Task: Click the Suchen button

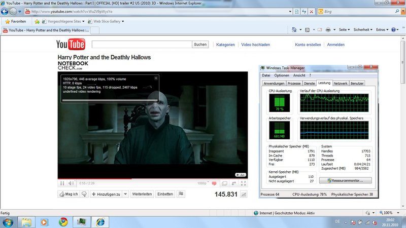Action: coord(200,45)
